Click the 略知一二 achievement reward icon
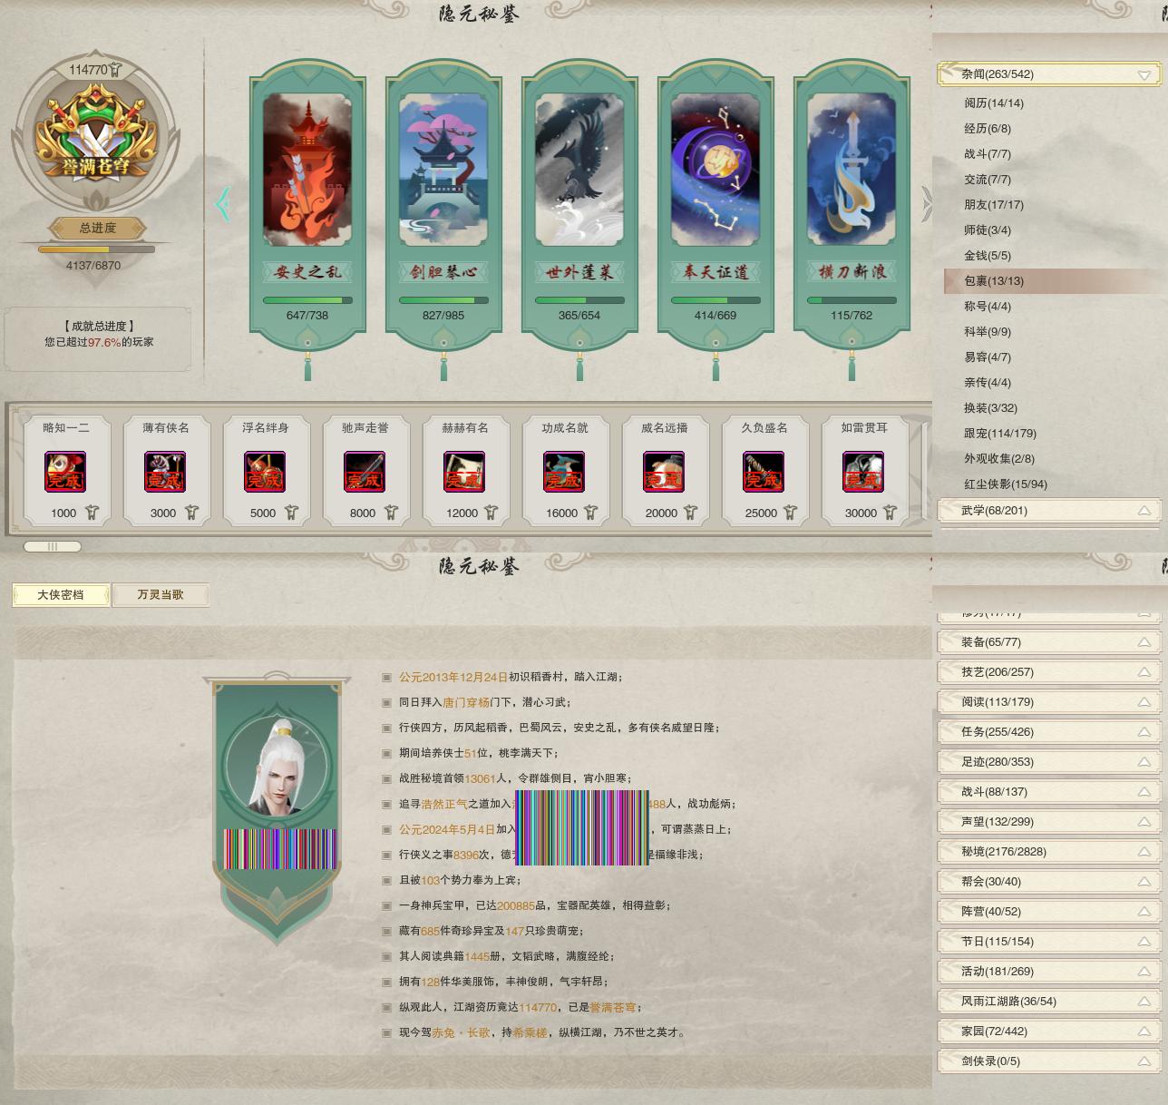Image resolution: width=1168 pixels, height=1105 pixels. (65, 472)
